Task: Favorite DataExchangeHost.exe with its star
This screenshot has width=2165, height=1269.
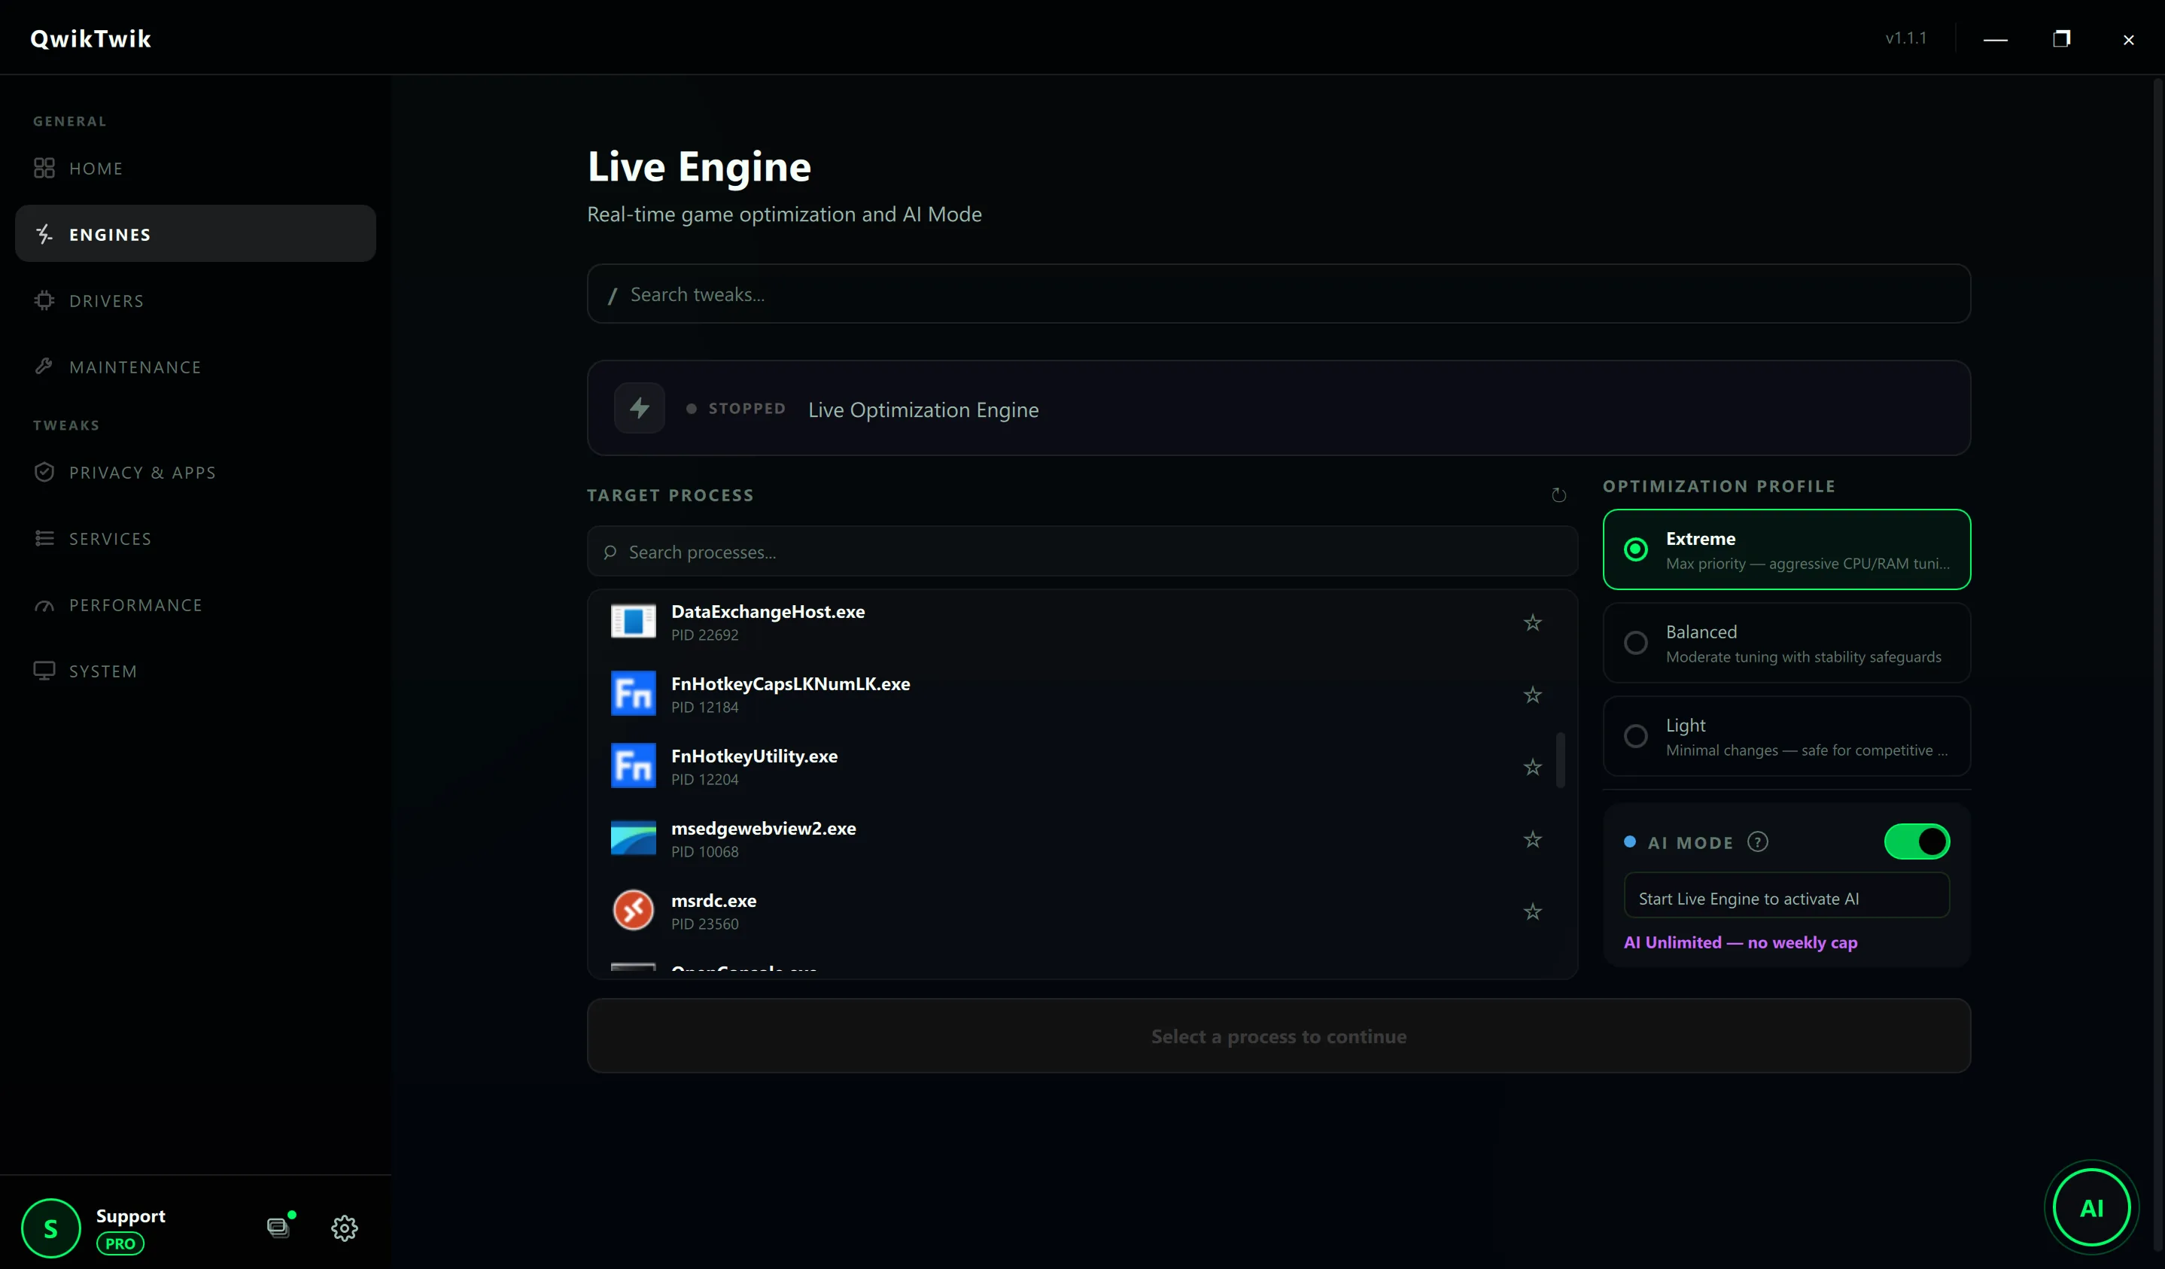Action: (1533, 623)
